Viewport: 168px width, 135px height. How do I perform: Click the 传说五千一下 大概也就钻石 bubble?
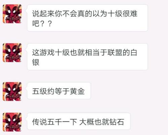(79, 121)
